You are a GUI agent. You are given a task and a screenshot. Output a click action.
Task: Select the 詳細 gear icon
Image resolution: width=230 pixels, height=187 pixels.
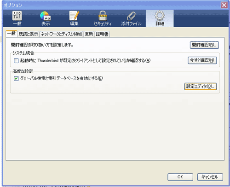pos(160,18)
